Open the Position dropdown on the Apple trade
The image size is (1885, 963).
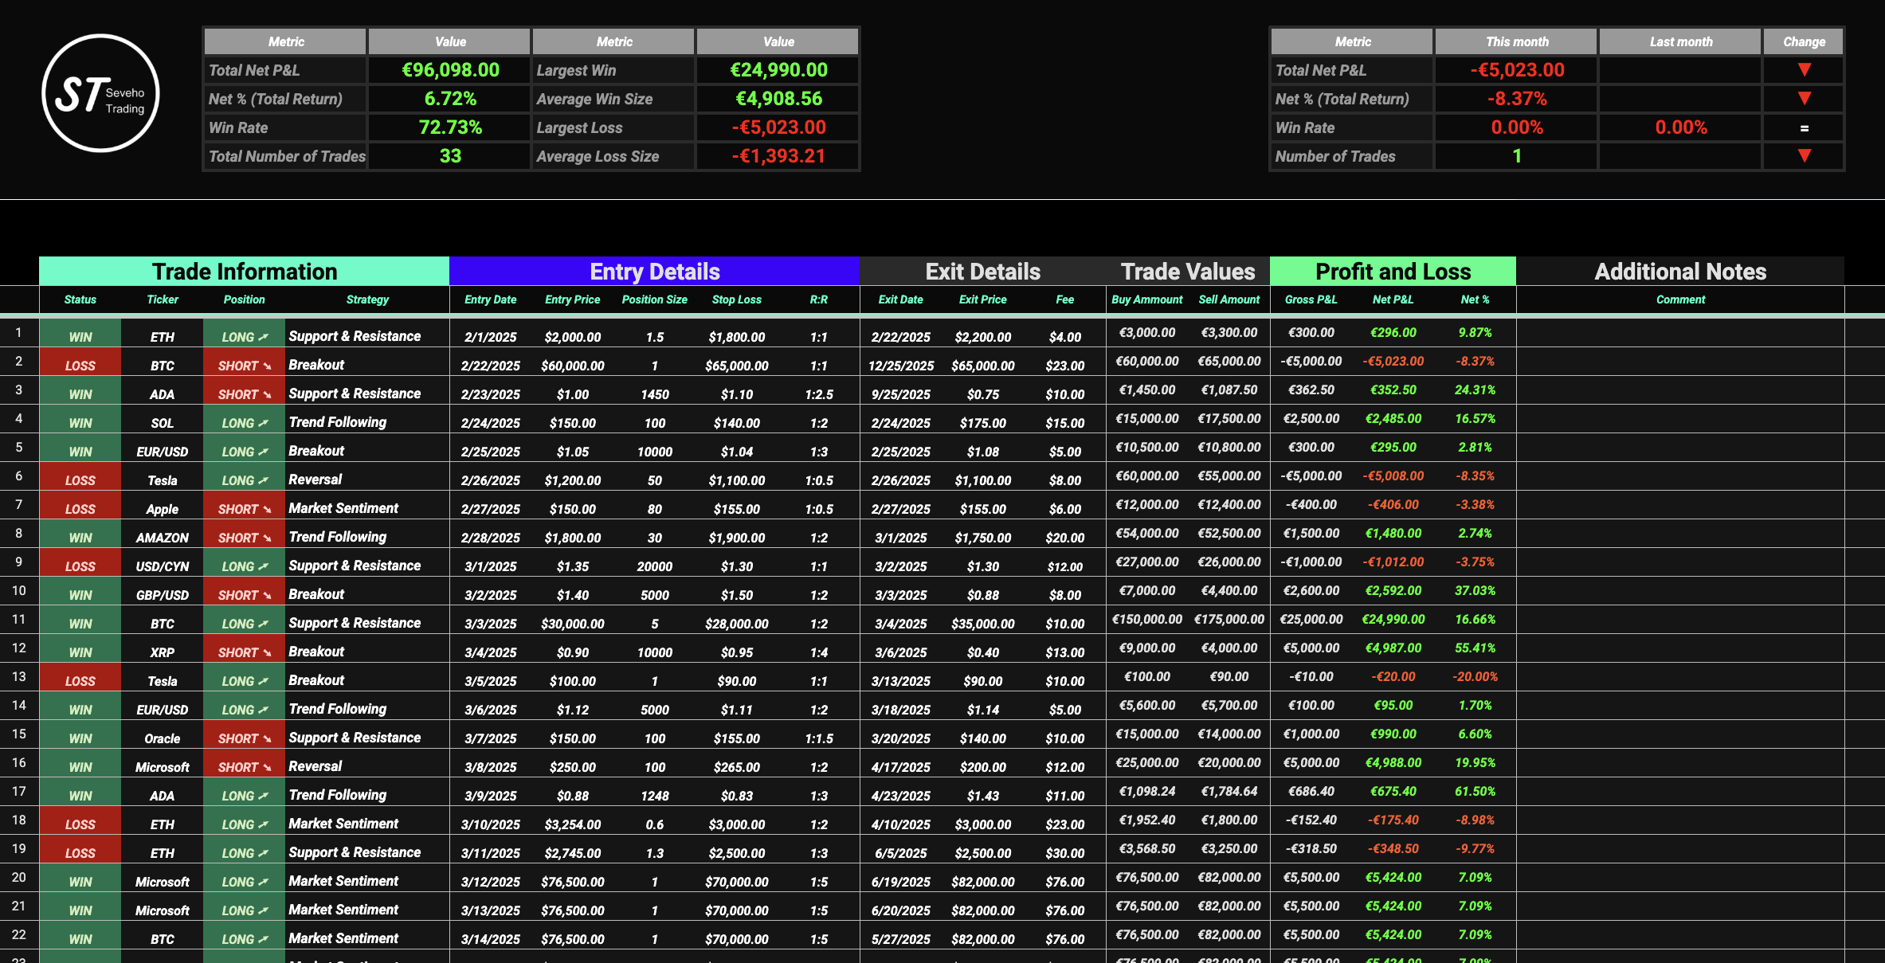pyautogui.click(x=244, y=507)
